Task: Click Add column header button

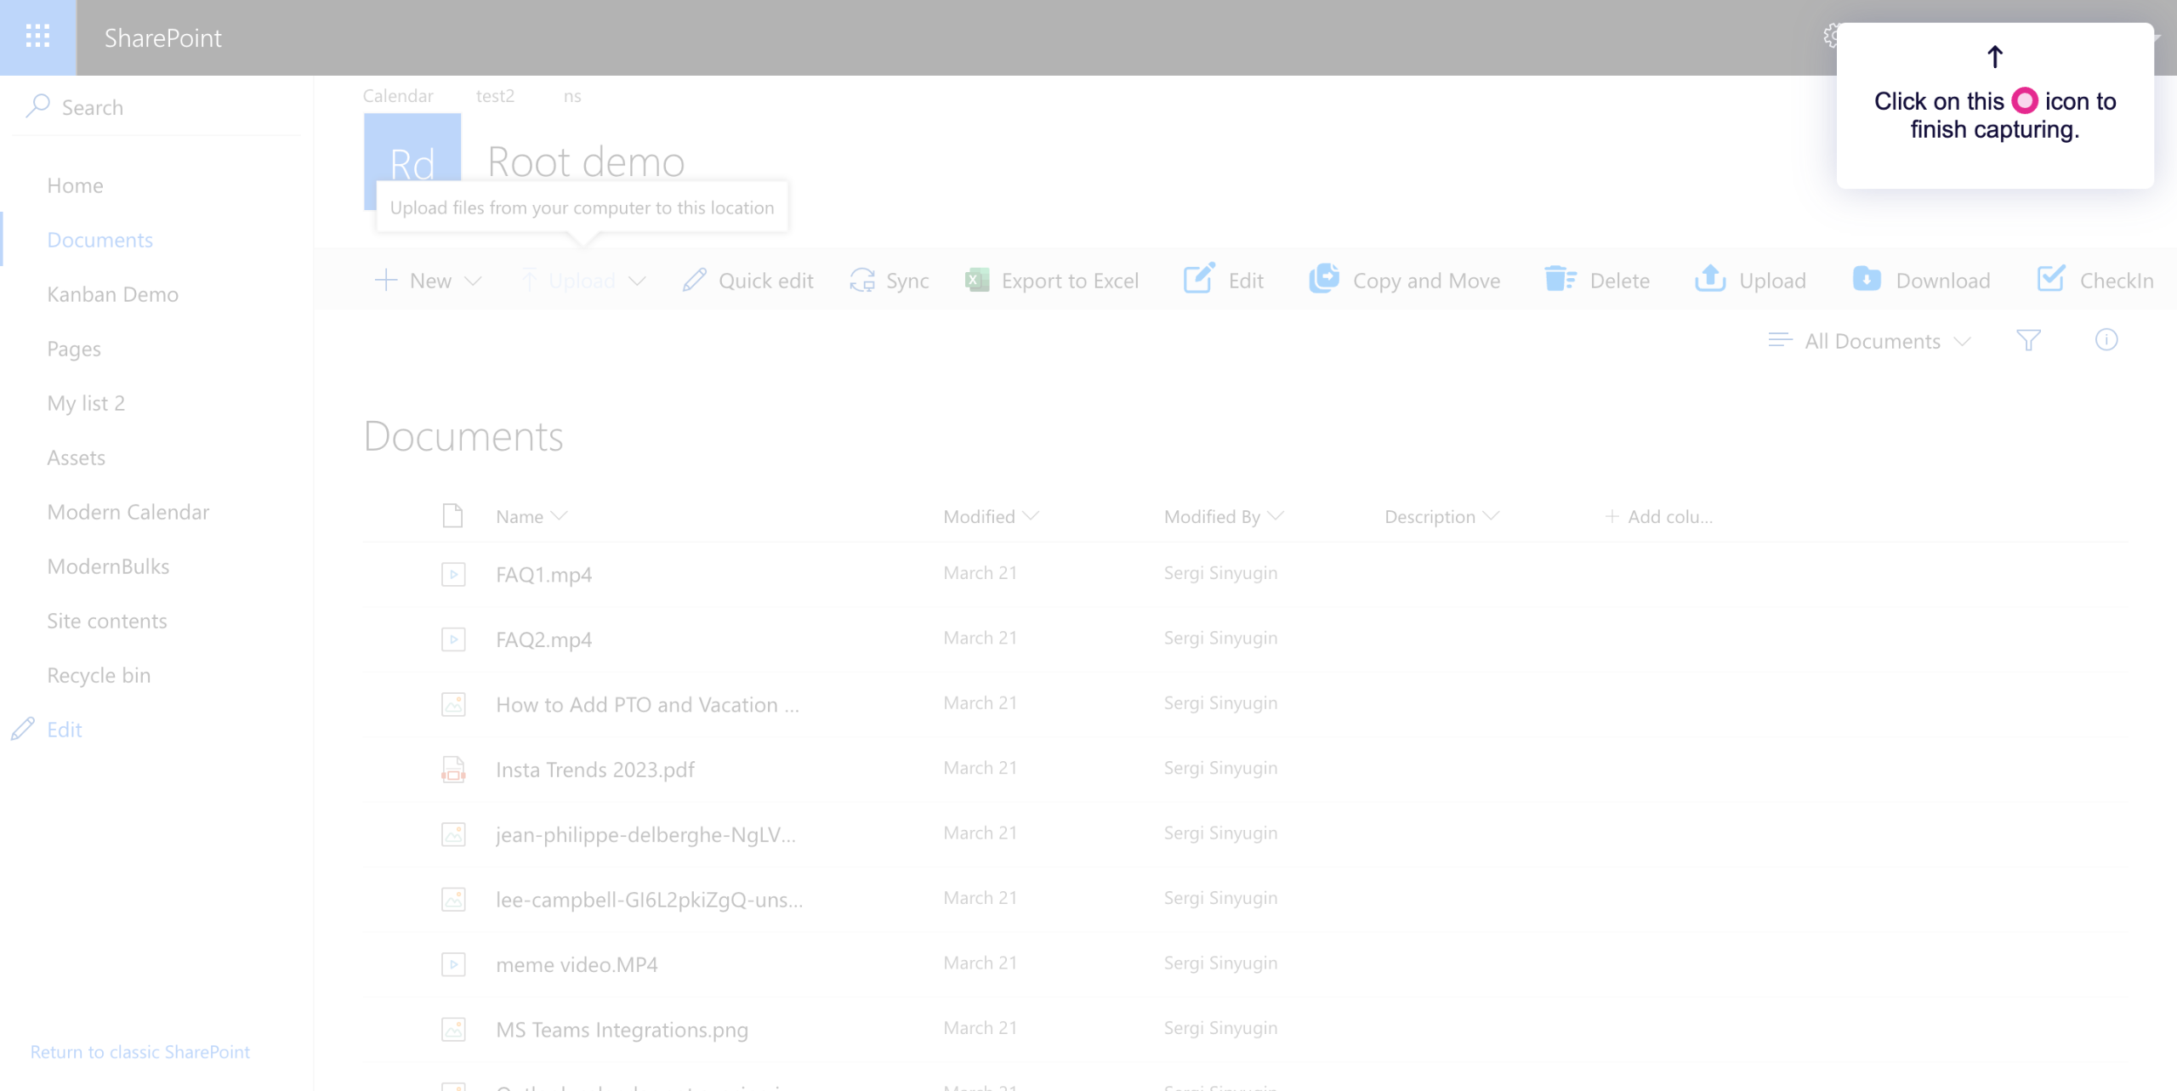Action: [x=1659, y=516]
